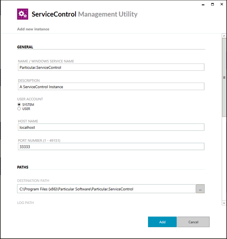This screenshot has height=239, width=227.
Task: Click the scrollbar track below the thumb
Action: tap(224, 159)
